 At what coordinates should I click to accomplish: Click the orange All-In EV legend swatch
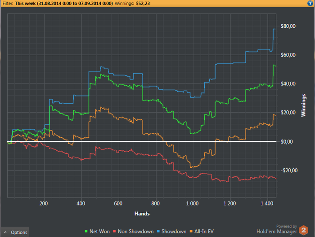191,232
